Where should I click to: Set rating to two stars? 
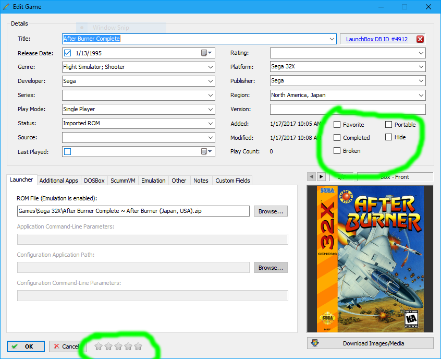click(x=108, y=346)
